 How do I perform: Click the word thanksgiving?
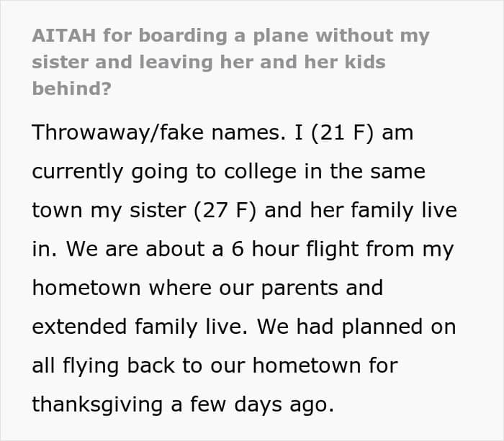pyautogui.click(x=97, y=405)
